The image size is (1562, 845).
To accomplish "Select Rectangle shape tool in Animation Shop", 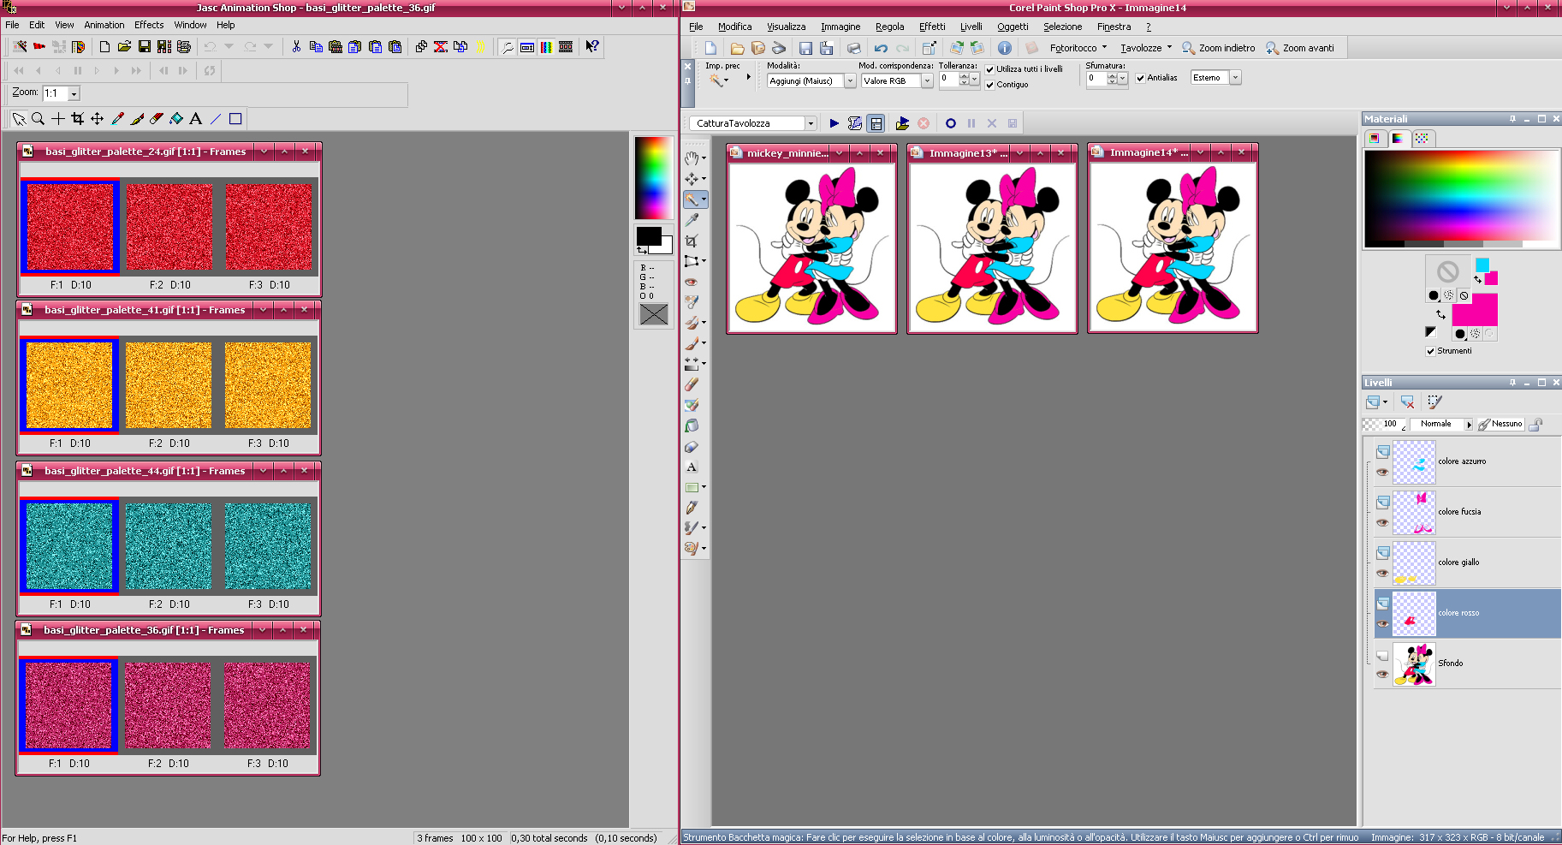I will pos(235,119).
